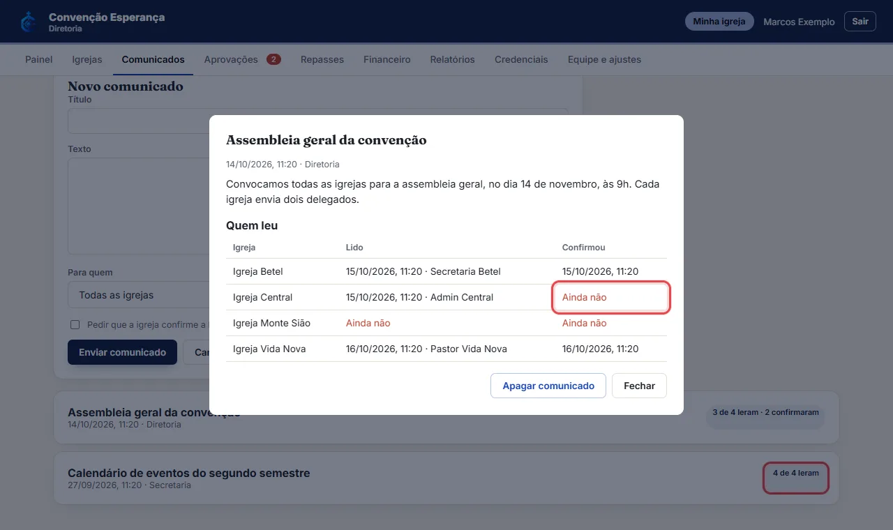The width and height of the screenshot is (893, 530).
Task: Click Igreja Betel's Confirmou date cell
Action: pyautogui.click(x=611, y=271)
